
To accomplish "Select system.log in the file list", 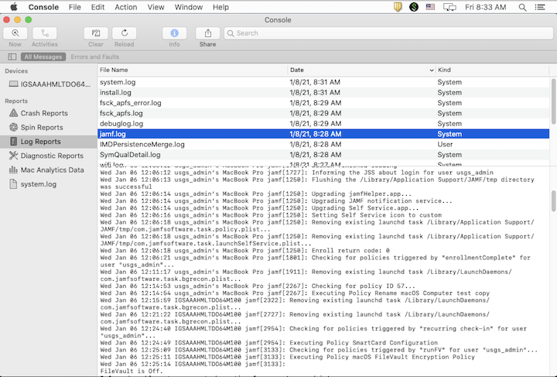I will [x=323, y=82].
